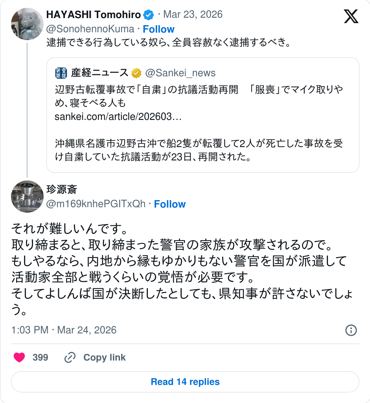The height and width of the screenshot is (403, 370).
Task: Open HAYASHI Tomohiro's teddy bear avatar
Action: click(27, 24)
